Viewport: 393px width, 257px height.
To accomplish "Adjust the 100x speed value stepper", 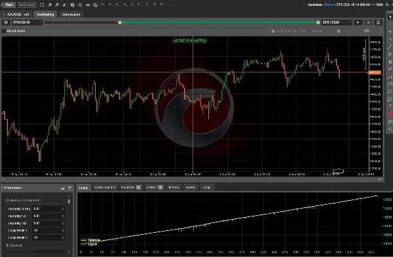I will pos(381,31).
